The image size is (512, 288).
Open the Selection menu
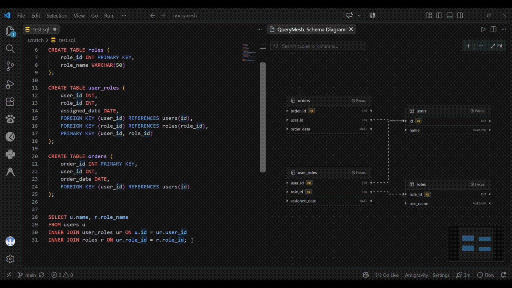(57, 16)
